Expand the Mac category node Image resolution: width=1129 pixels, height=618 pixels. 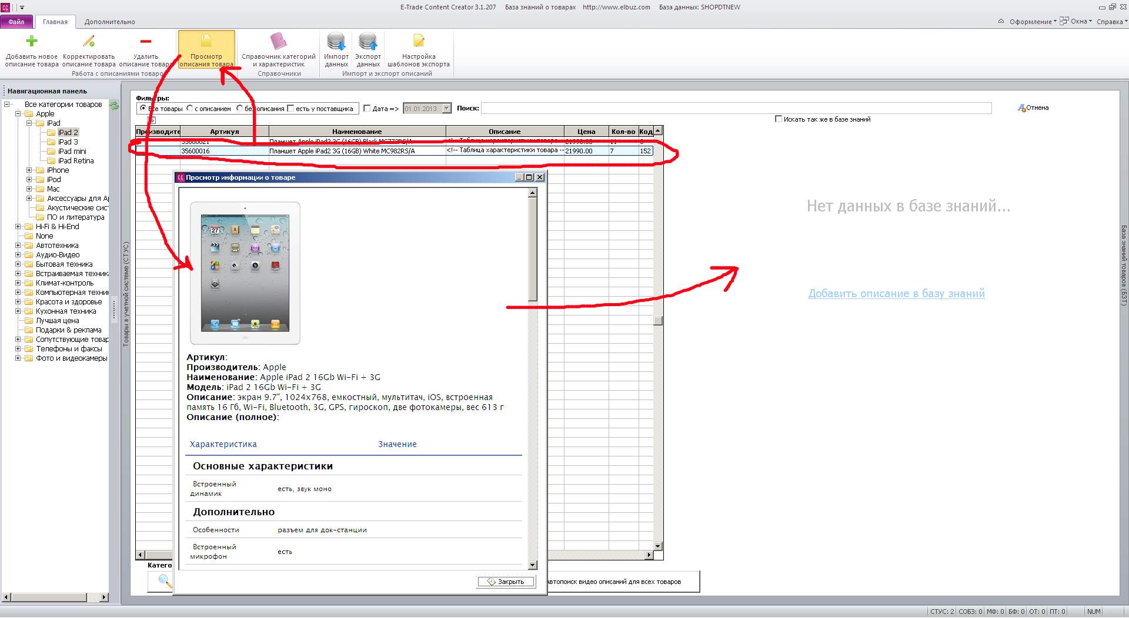tap(29, 189)
